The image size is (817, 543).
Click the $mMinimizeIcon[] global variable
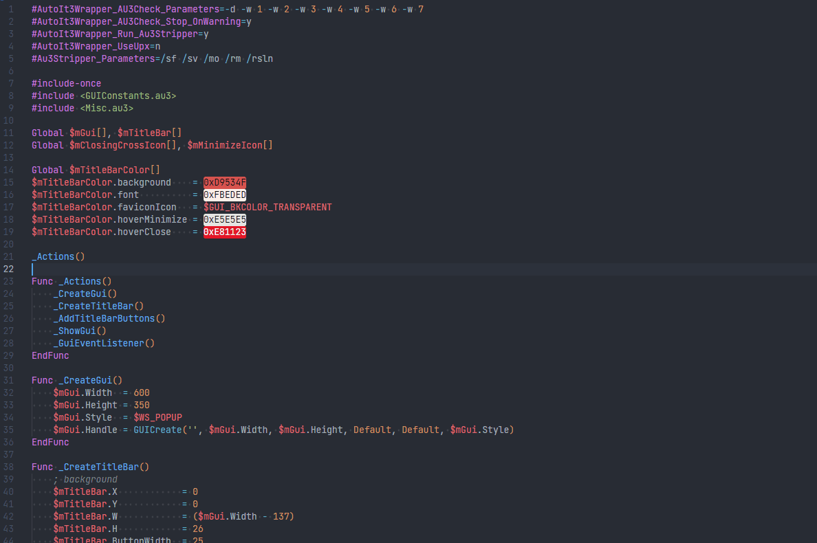(230, 145)
